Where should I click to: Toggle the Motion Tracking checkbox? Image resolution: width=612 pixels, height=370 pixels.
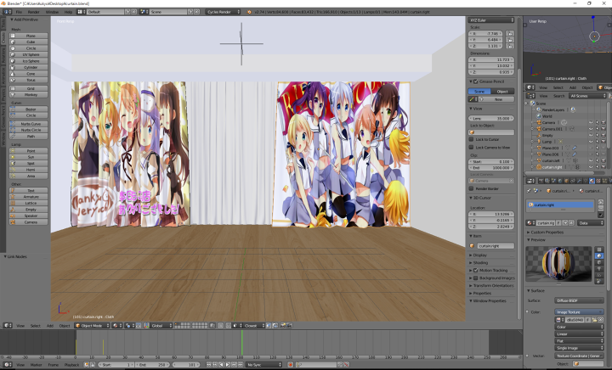[x=476, y=271]
